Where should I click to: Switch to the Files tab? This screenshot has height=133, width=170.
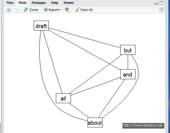[x=10, y=3]
